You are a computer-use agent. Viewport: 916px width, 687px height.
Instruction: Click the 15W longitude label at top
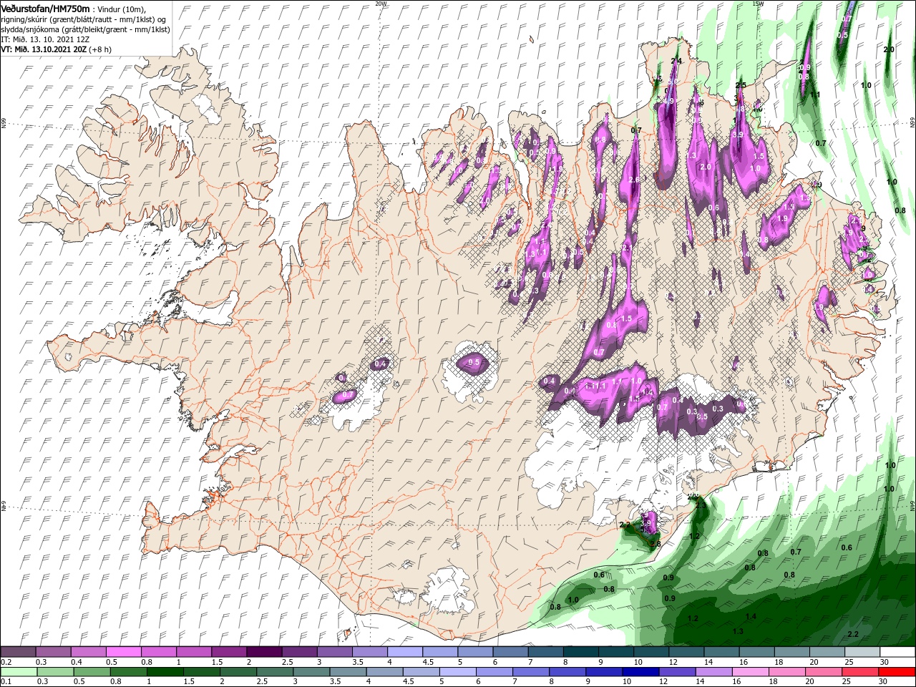(x=758, y=3)
